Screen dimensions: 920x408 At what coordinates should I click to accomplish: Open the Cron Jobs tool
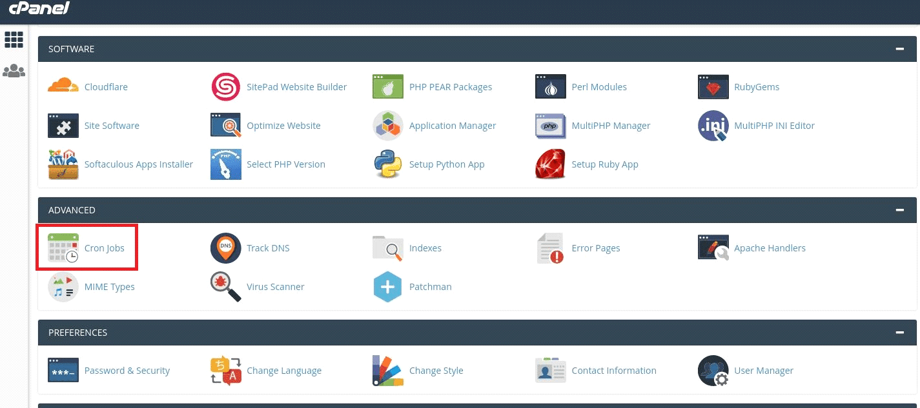click(x=105, y=248)
